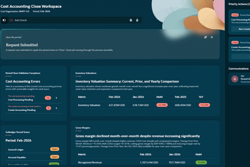250x167 pixels.
Task: Open the Period Close PDF document icon
Action: point(235,79)
